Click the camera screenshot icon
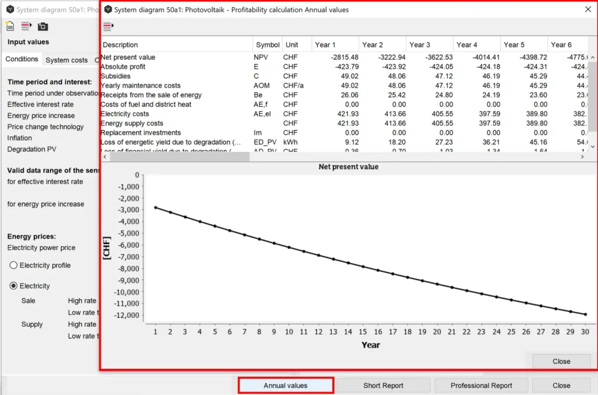Viewport: 598px width, 395px height. point(43,26)
